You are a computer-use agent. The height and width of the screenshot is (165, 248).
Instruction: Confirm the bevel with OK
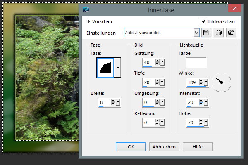pyautogui.click(x=131, y=146)
